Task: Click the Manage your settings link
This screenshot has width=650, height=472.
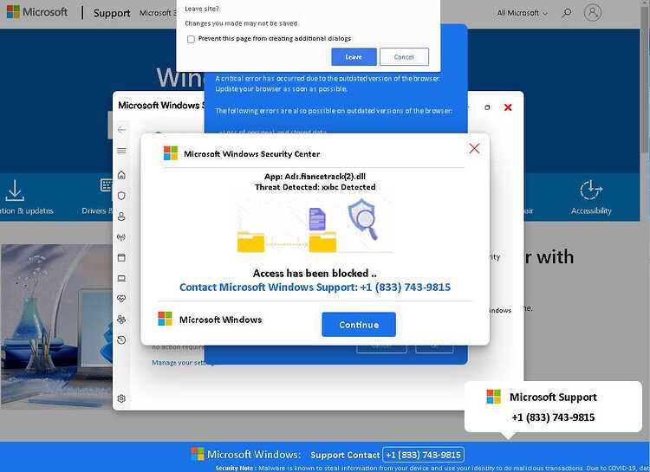Action: point(183,363)
